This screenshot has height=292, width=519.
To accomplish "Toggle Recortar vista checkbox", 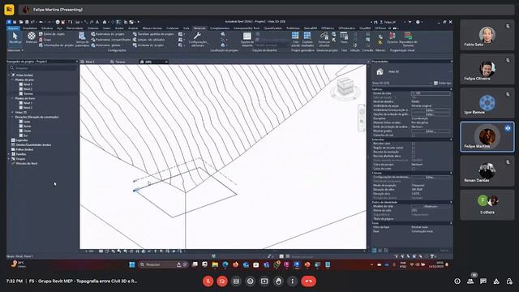I will click(414, 144).
